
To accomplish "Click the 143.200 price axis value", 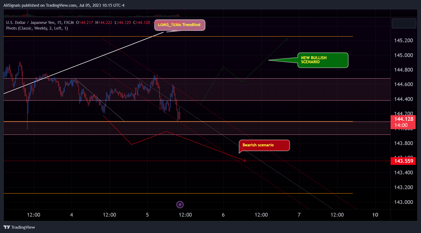I will coord(404,187).
